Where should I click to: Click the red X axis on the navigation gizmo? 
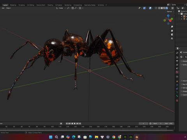170,21
